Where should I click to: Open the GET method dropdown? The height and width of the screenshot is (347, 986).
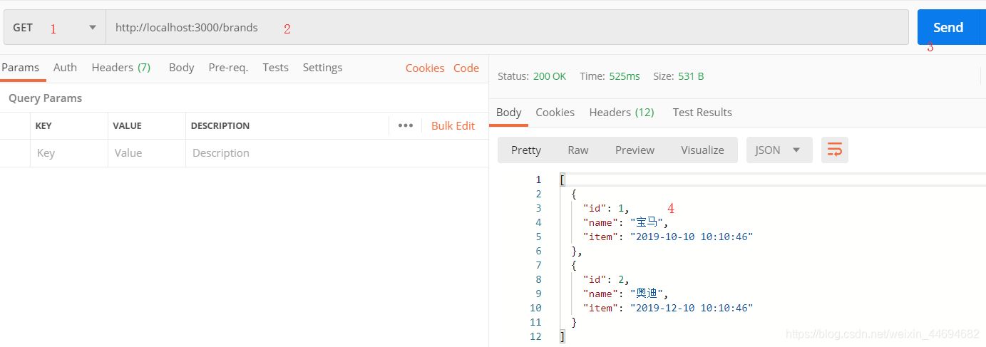55,27
